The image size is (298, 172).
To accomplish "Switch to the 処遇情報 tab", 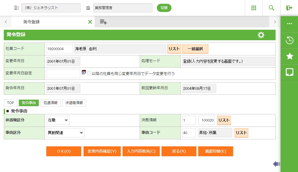I will pyautogui.click(x=50, y=103).
